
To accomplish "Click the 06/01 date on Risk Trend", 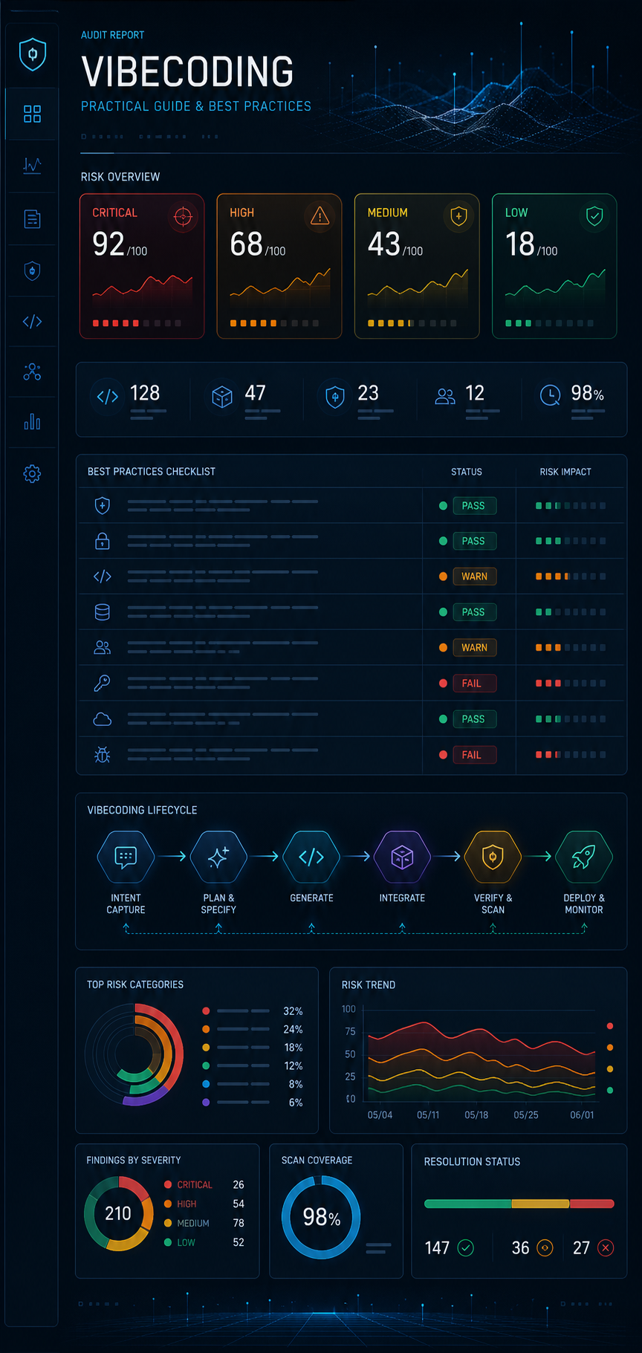I will [582, 1115].
